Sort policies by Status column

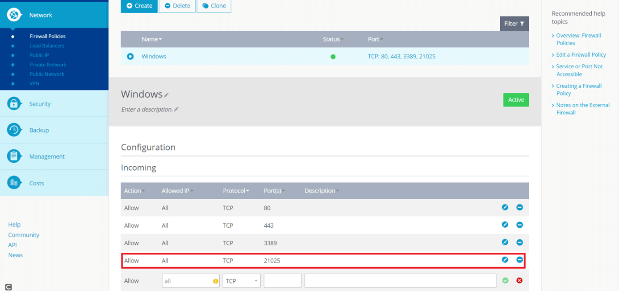click(x=333, y=39)
